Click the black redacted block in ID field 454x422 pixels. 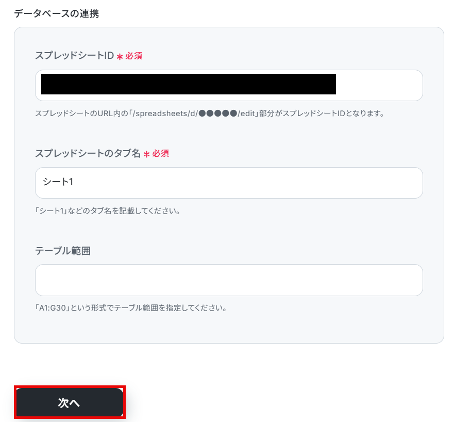point(189,84)
